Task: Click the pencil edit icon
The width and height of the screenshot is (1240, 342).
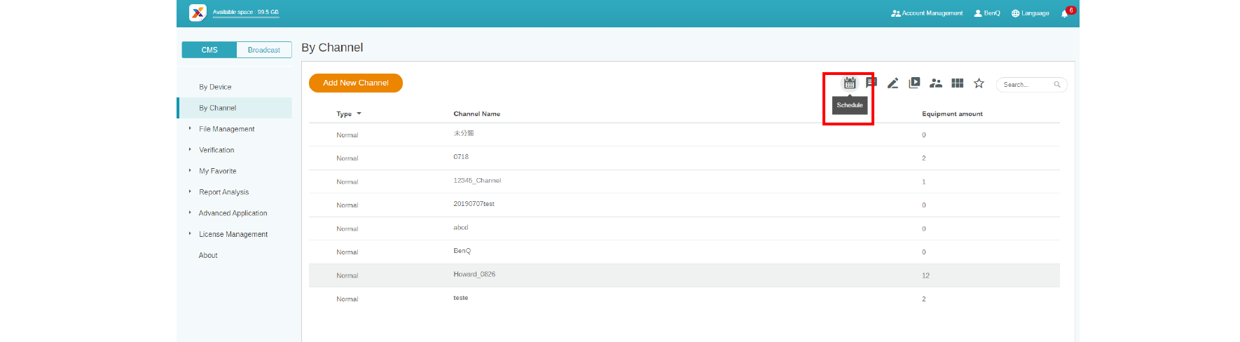Action: coord(893,83)
